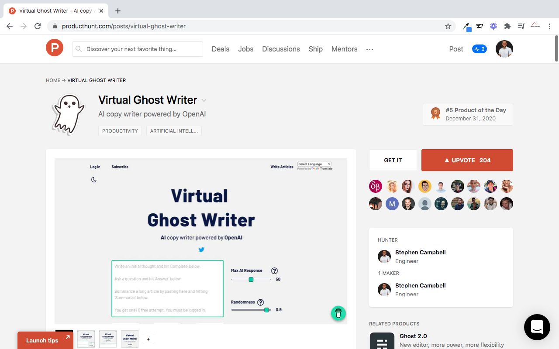Open the more menu (three dots) in navigation
559x349 pixels.
pos(370,49)
